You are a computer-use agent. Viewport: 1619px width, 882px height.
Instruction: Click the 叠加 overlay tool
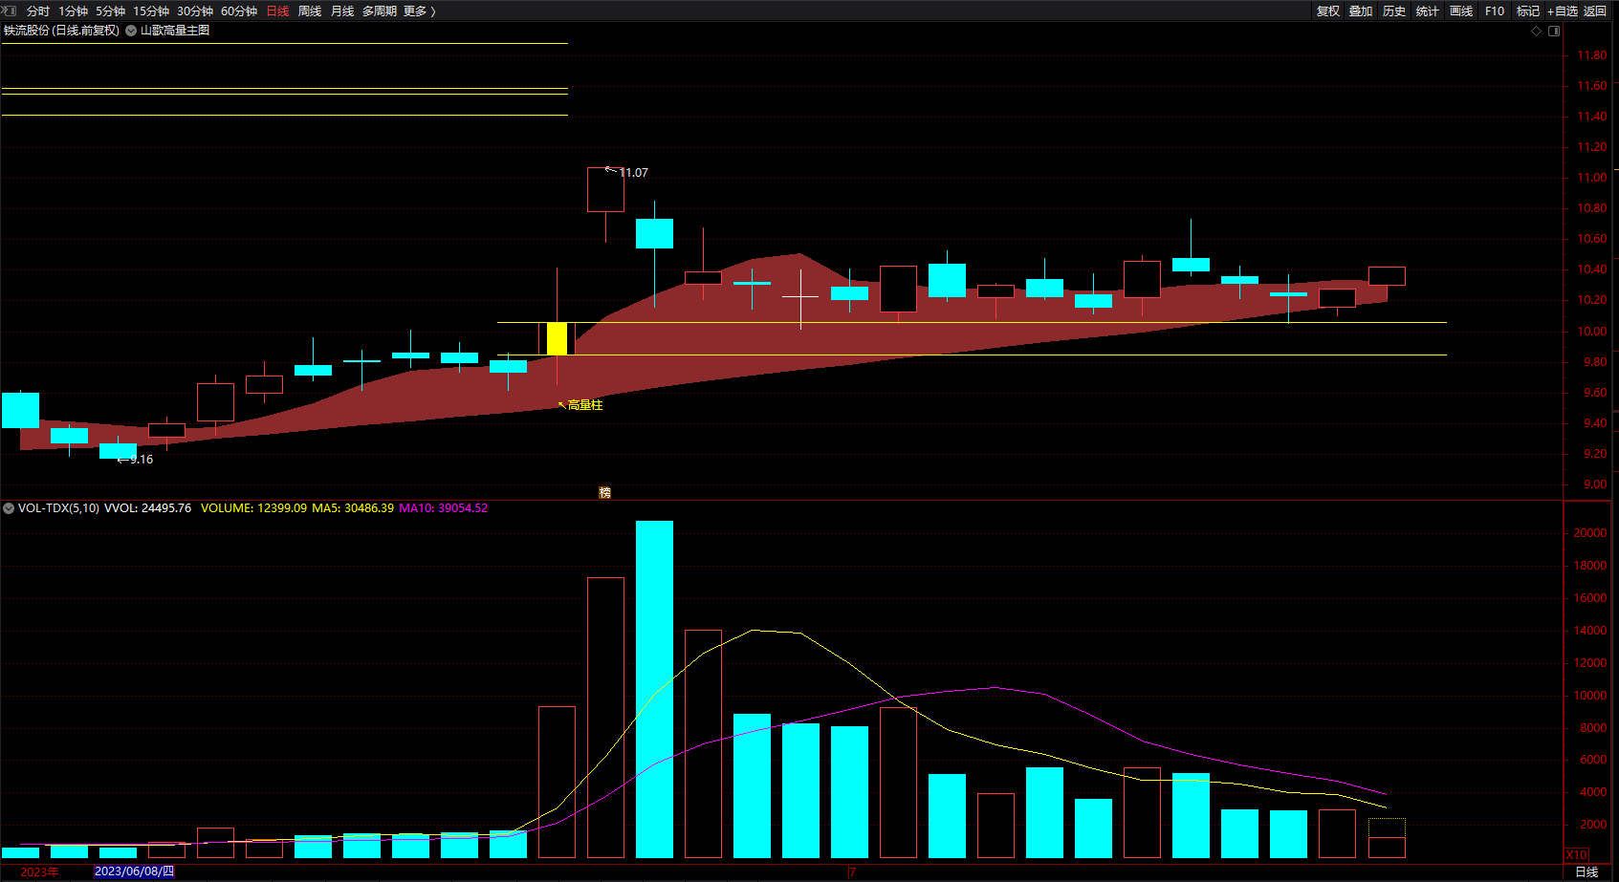(x=1360, y=11)
